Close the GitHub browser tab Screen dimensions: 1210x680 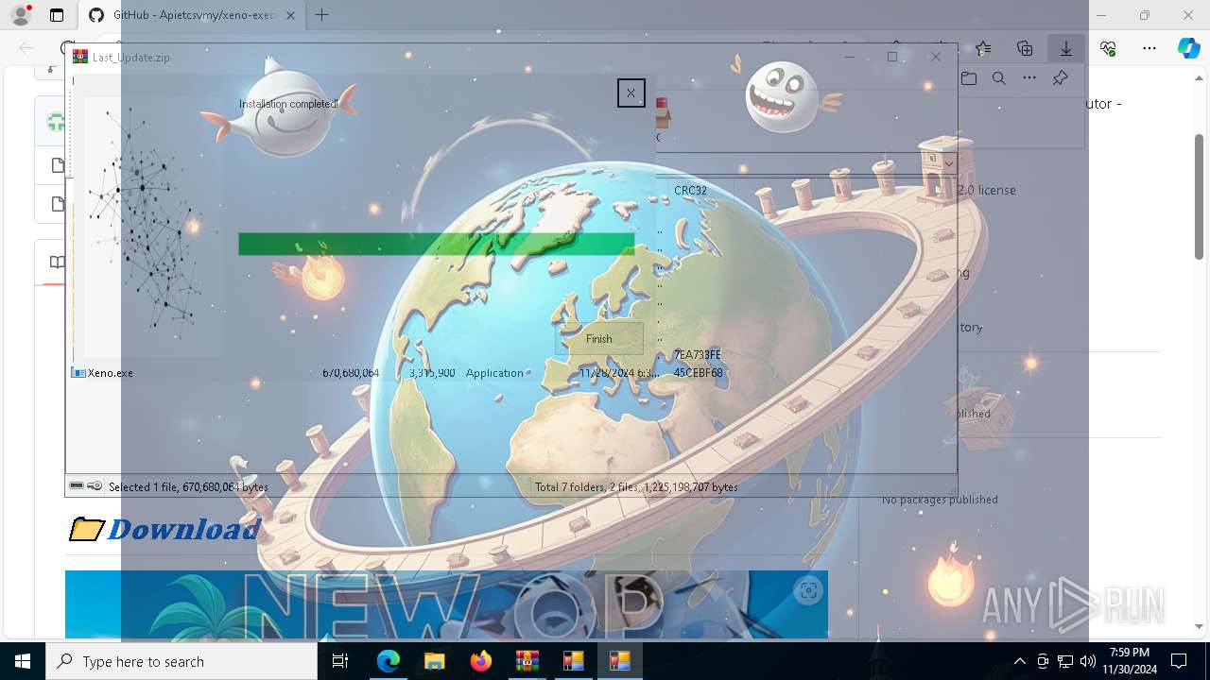coord(290,15)
